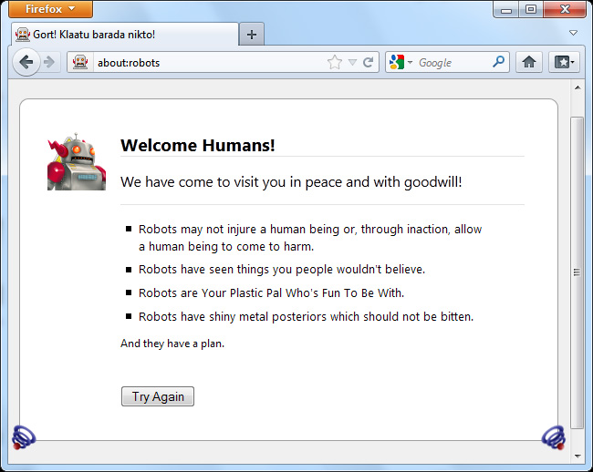Click the vertical scrollbar up arrow

[577, 87]
